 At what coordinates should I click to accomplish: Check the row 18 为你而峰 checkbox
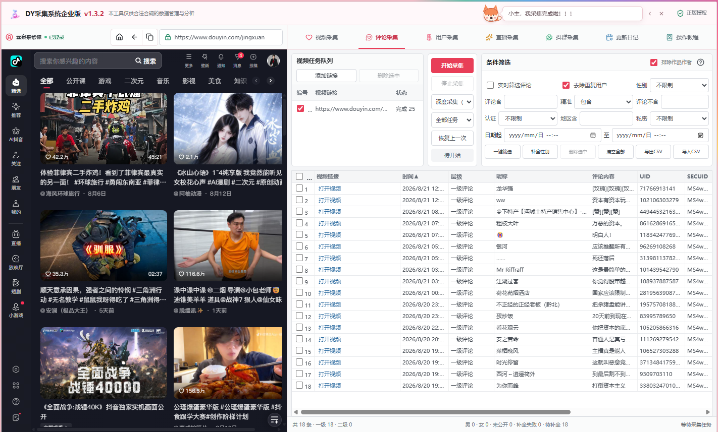(x=299, y=385)
